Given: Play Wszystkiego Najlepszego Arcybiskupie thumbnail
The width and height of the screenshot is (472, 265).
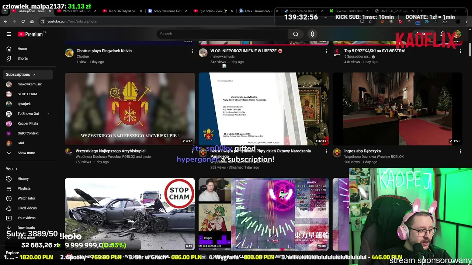Looking at the screenshot, I should click(130, 109).
